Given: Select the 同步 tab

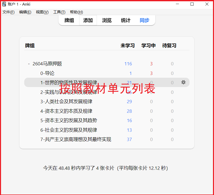Looking at the screenshot, I should (144, 20).
